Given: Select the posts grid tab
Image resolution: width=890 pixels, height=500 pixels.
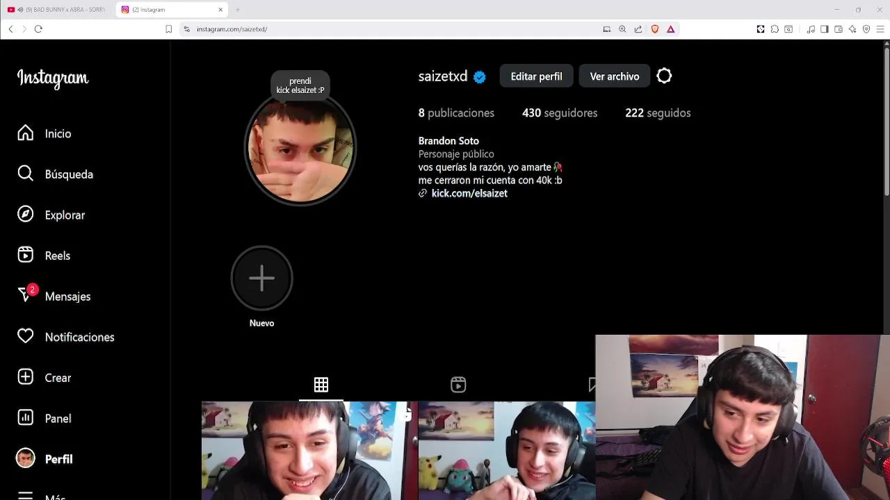Looking at the screenshot, I should tap(321, 385).
